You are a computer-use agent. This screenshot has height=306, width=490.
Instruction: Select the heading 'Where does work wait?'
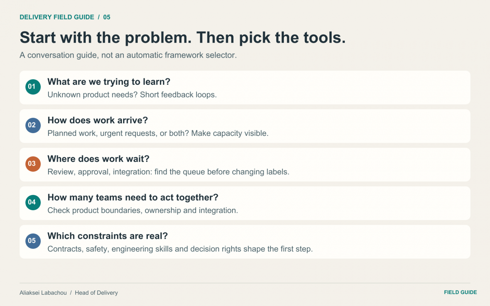[x=98, y=159]
